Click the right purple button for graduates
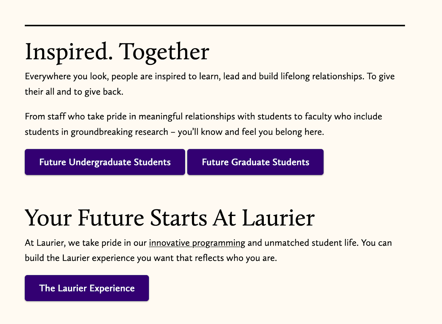 click(255, 162)
